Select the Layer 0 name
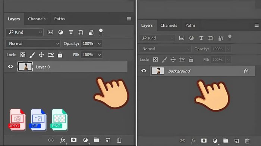The width and height of the screenshot is (261, 146). point(43,67)
